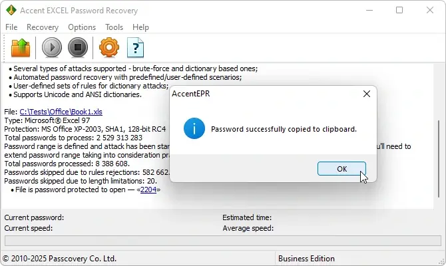Open the File menu
The height and width of the screenshot is (266, 446).
tap(11, 27)
